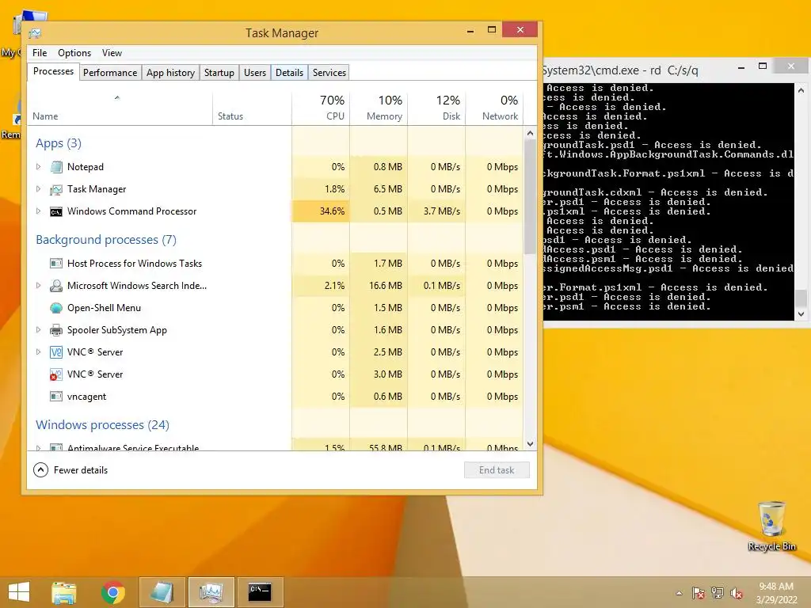Open the View menu
This screenshot has height=608, width=811.
click(112, 53)
